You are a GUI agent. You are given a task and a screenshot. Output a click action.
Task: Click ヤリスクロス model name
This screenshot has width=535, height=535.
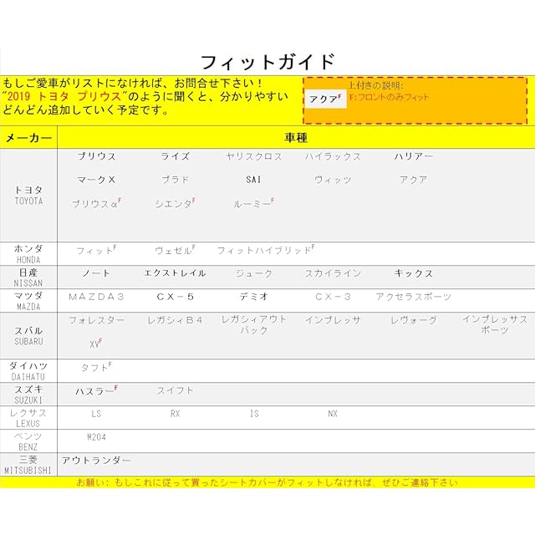[x=254, y=156]
